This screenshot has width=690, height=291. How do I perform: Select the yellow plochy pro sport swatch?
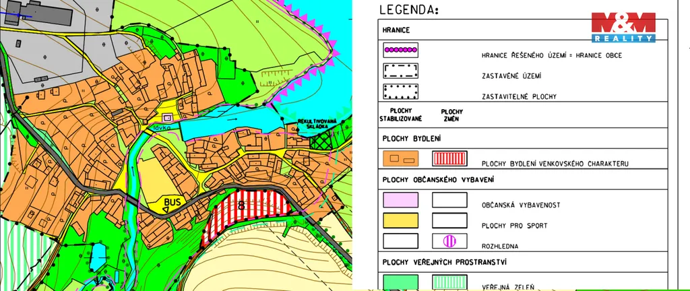tap(400, 220)
